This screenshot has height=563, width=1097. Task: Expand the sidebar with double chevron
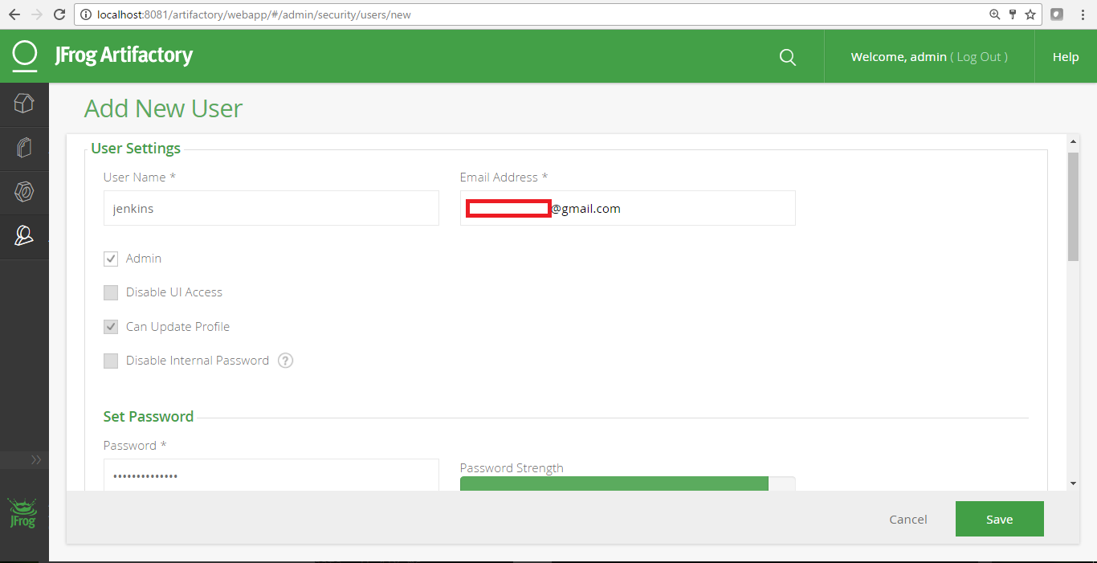pyautogui.click(x=36, y=459)
